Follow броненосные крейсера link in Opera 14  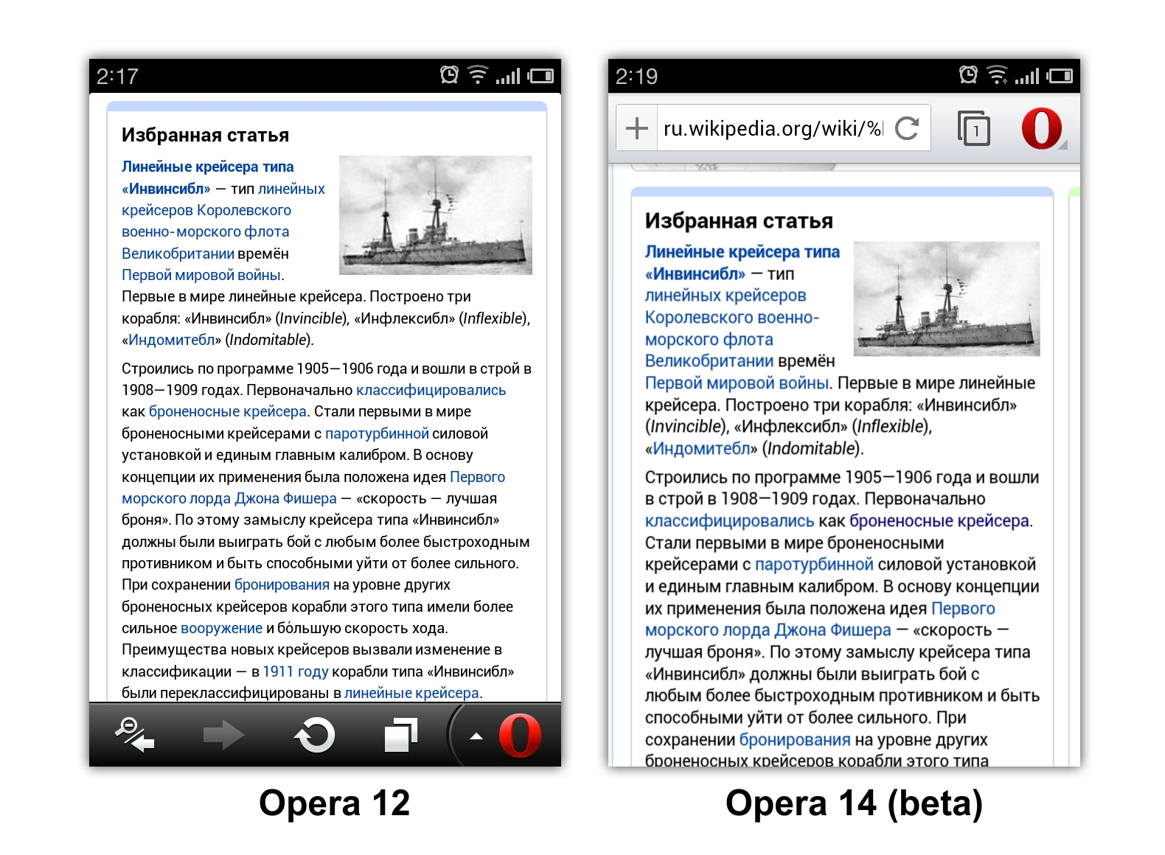pyautogui.click(x=939, y=521)
